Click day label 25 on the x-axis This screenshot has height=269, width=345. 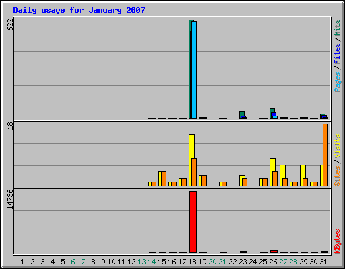(263, 262)
